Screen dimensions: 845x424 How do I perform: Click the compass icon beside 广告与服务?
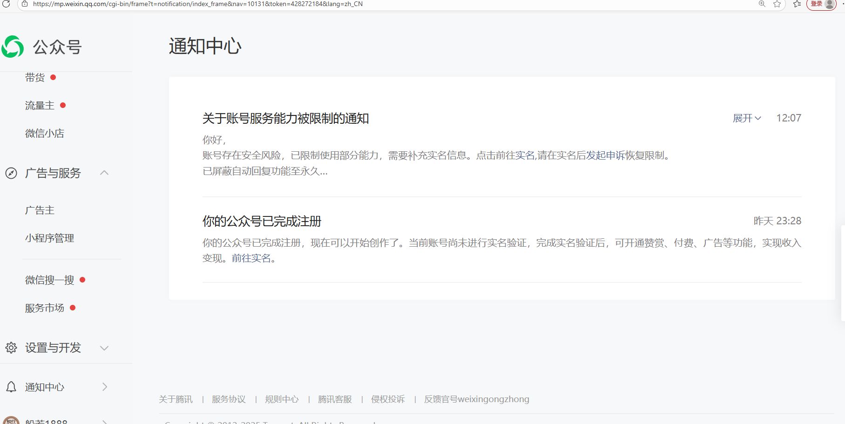(11, 173)
